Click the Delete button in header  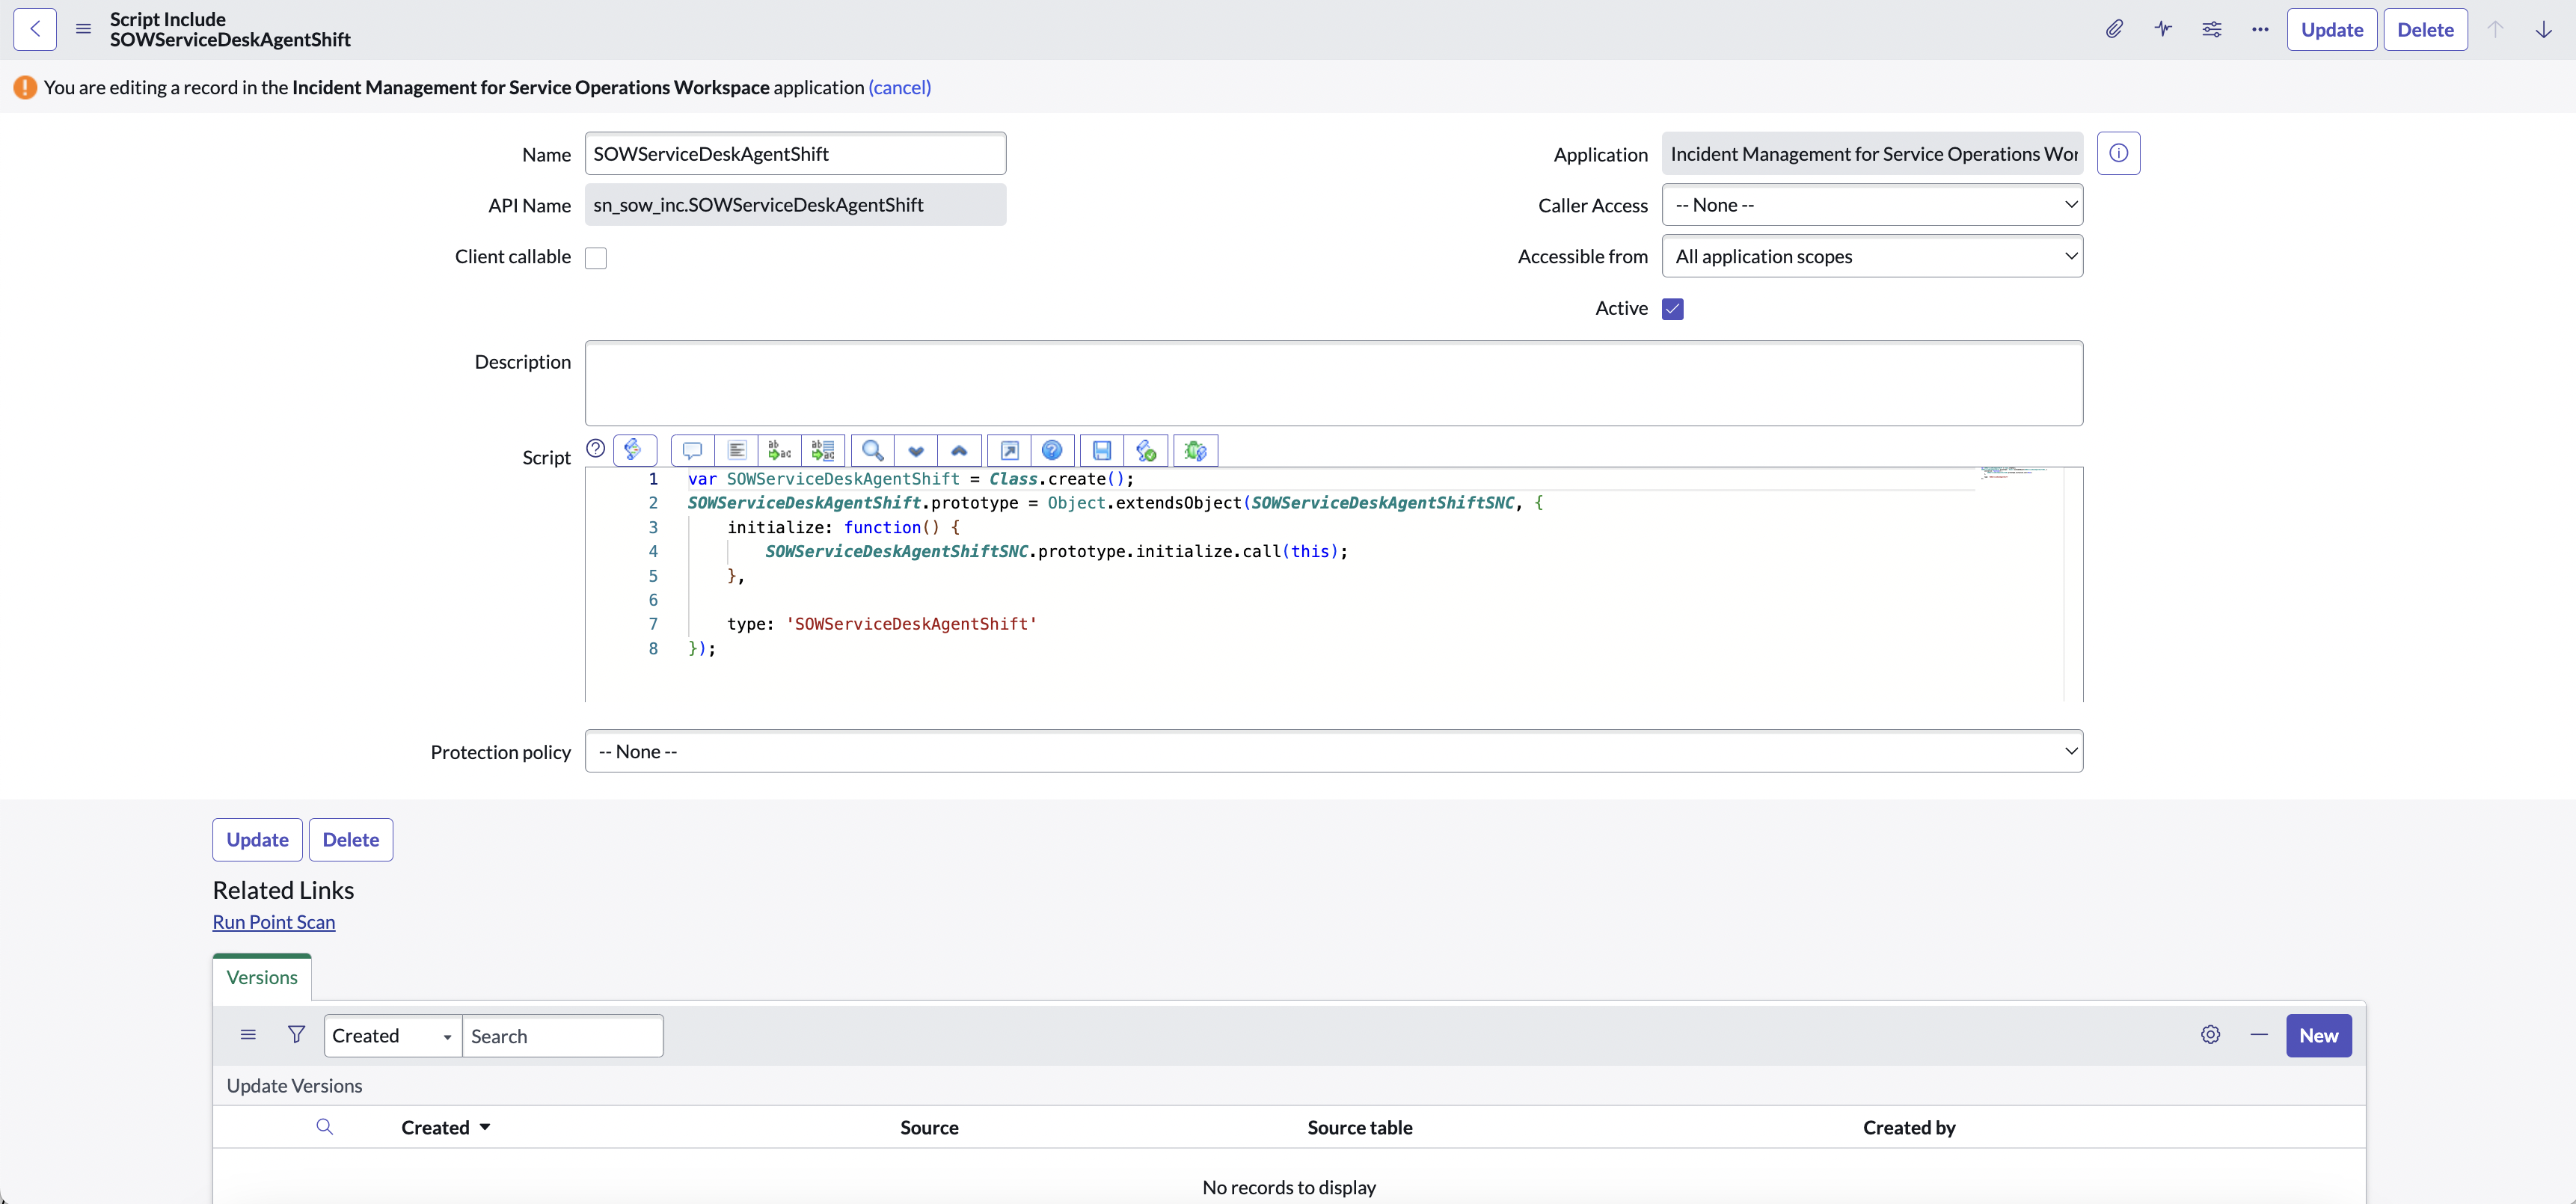tap(2425, 29)
